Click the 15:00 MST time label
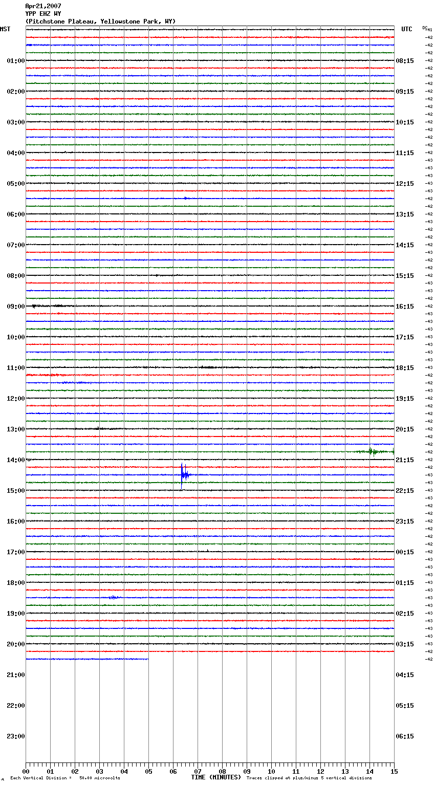Image resolution: width=435 pixels, height=785 pixels. pos(16,491)
